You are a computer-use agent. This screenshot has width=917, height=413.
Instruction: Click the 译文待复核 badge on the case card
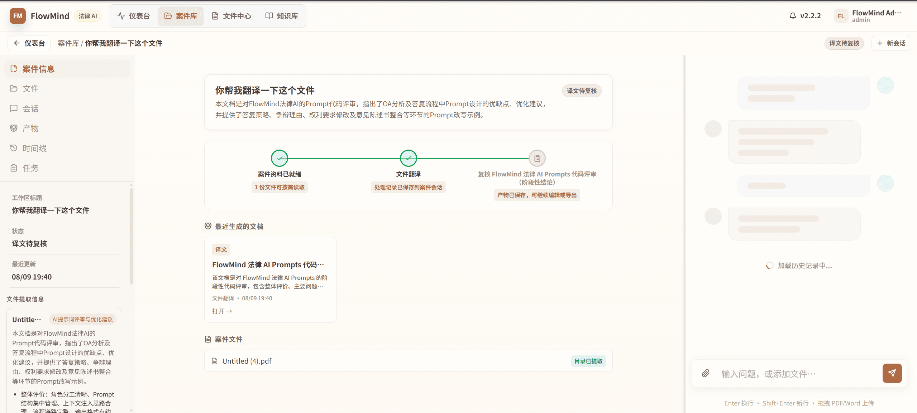(582, 91)
